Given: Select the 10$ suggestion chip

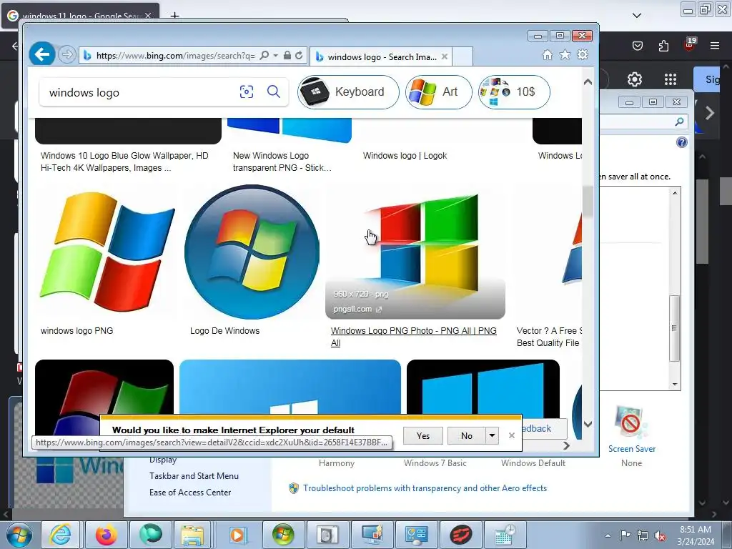Looking at the screenshot, I should 514,92.
